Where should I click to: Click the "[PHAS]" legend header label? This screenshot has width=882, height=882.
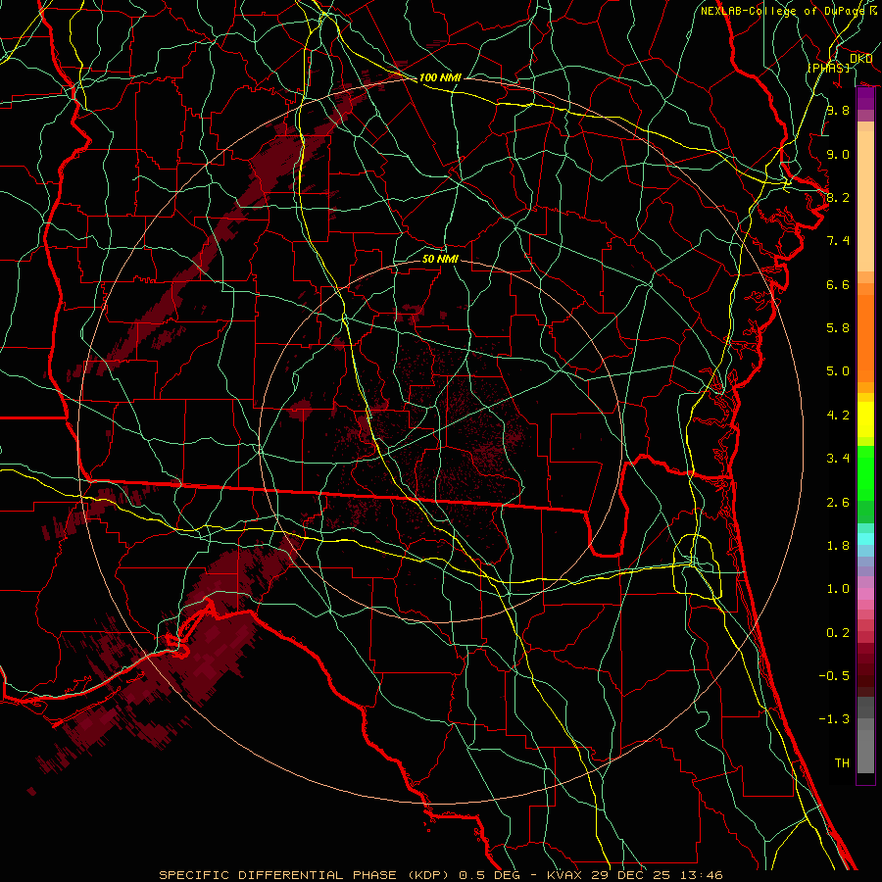(x=828, y=67)
